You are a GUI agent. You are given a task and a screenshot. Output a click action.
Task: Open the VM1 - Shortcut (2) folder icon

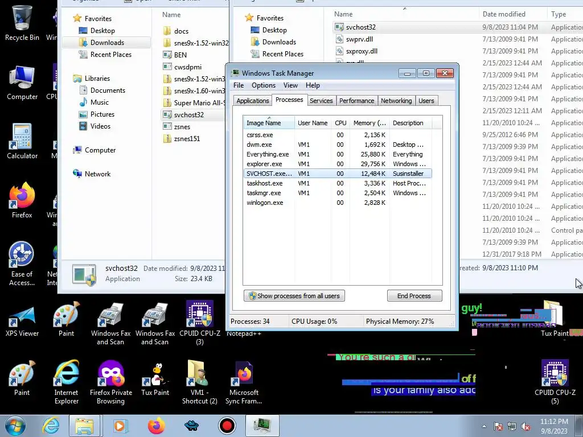pos(199,382)
